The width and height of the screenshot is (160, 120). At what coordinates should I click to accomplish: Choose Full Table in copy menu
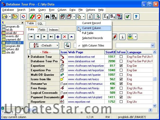[x=94, y=33]
